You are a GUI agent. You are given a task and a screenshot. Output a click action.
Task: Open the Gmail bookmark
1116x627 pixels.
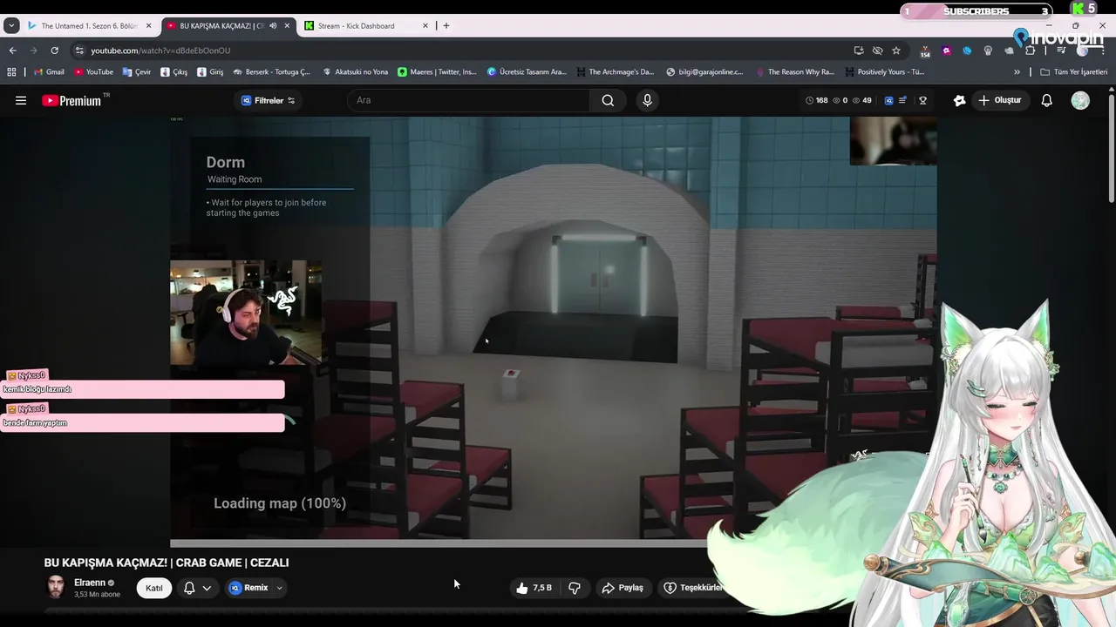point(49,72)
